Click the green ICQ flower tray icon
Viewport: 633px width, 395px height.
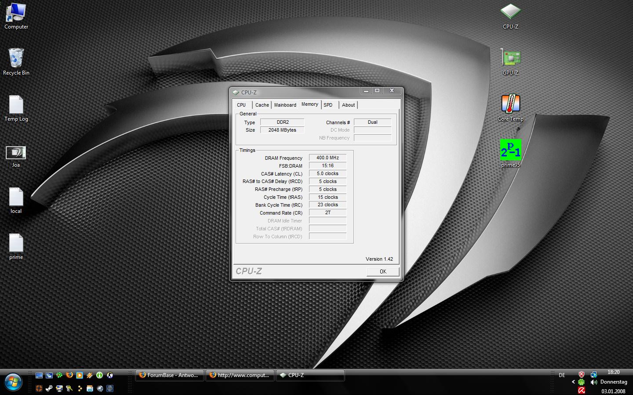[582, 382]
